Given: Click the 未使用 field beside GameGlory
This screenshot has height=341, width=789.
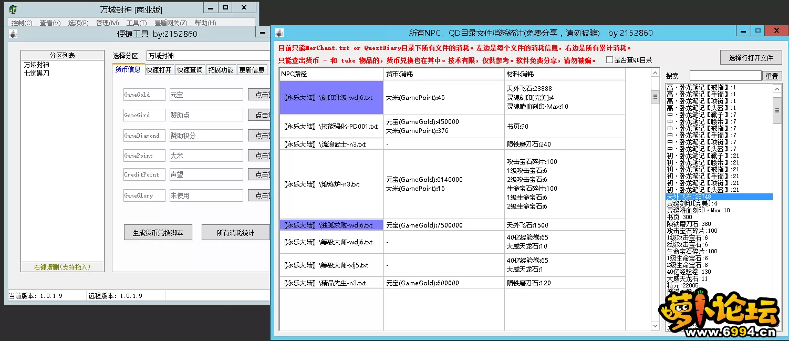Looking at the screenshot, I should [x=206, y=195].
